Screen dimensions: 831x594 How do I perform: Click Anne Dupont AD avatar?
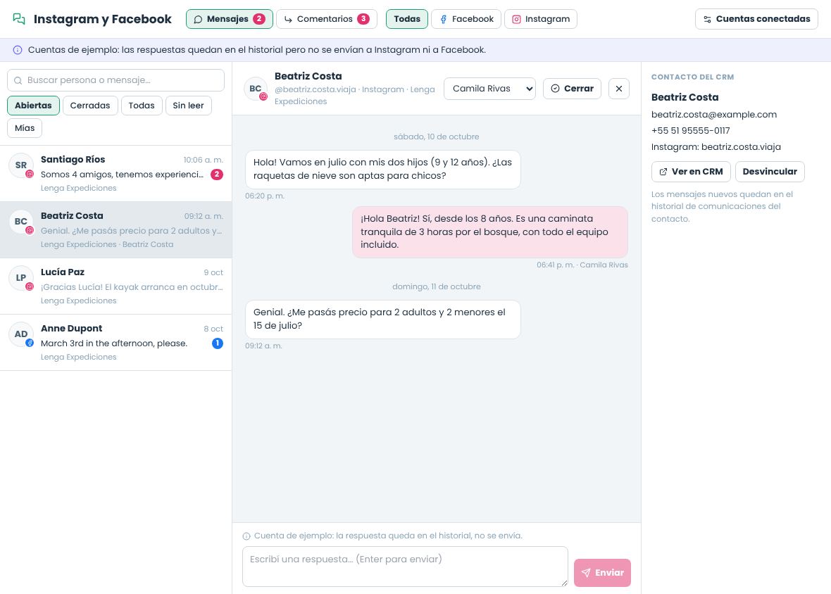click(x=20, y=334)
